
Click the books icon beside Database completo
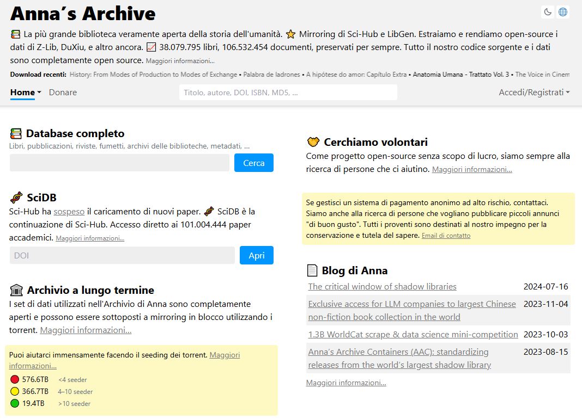pos(16,133)
